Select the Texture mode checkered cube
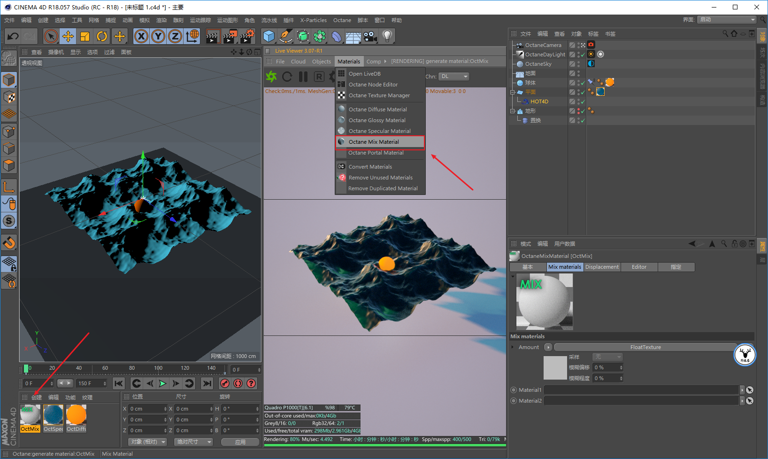The image size is (768, 459). [9, 97]
